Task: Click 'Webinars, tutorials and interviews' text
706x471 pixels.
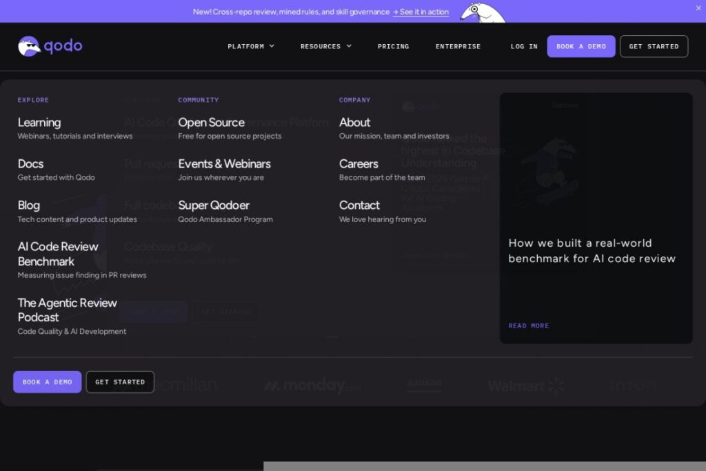Action: [74, 136]
